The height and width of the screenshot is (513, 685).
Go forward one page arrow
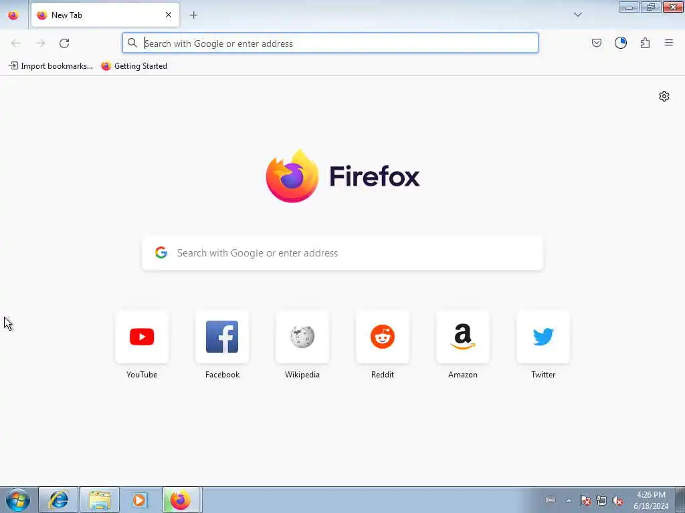coord(40,43)
